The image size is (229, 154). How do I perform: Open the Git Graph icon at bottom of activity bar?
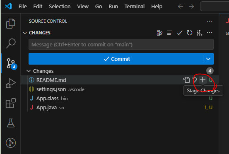tap(11, 143)
